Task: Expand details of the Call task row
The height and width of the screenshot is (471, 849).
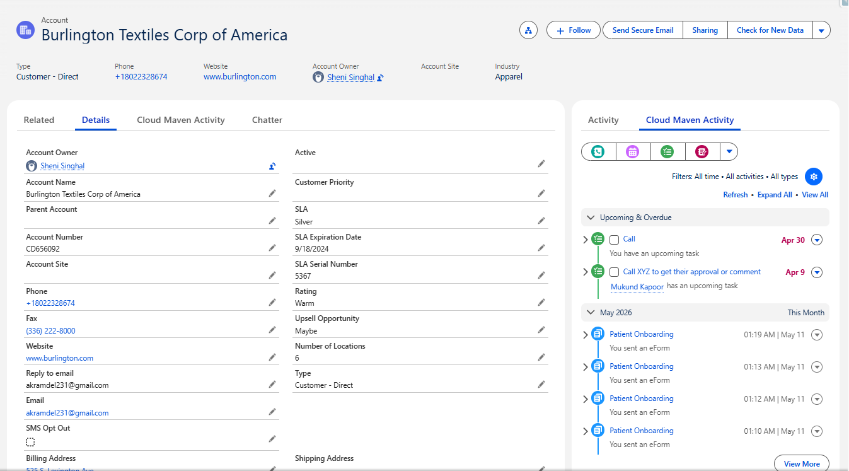Action: tap(586, 240)
